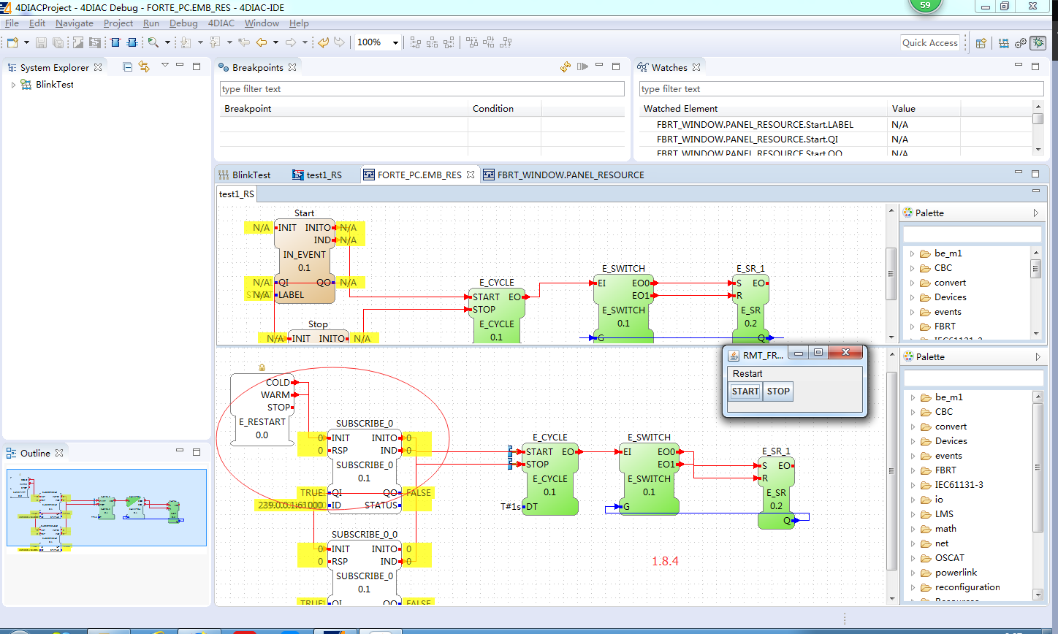Click the Redo toolbar arrow
The height and width of the screenshot is (634, 1058).
(340, 42)
